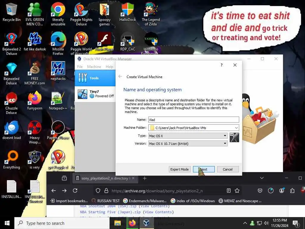Open 'doesnt load' Thunderbird icon
This screenshot has height=229, width=305.
click(12, 130)
